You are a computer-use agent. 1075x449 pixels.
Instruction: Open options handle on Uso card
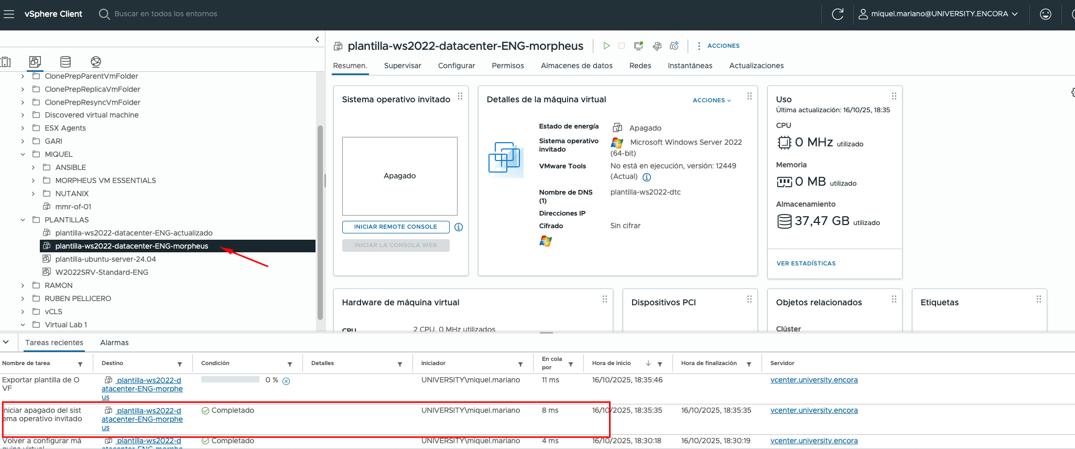pos(894,96)
